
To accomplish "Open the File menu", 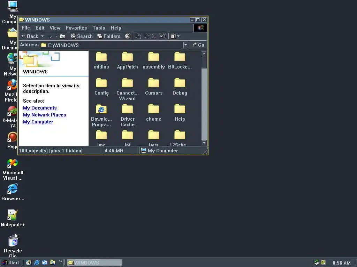I will [26, 28].
